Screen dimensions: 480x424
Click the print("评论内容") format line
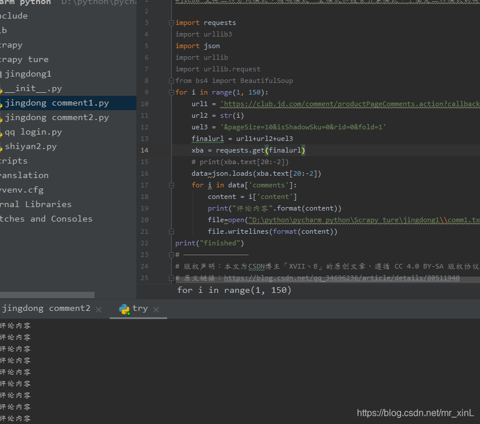[275, 208]
